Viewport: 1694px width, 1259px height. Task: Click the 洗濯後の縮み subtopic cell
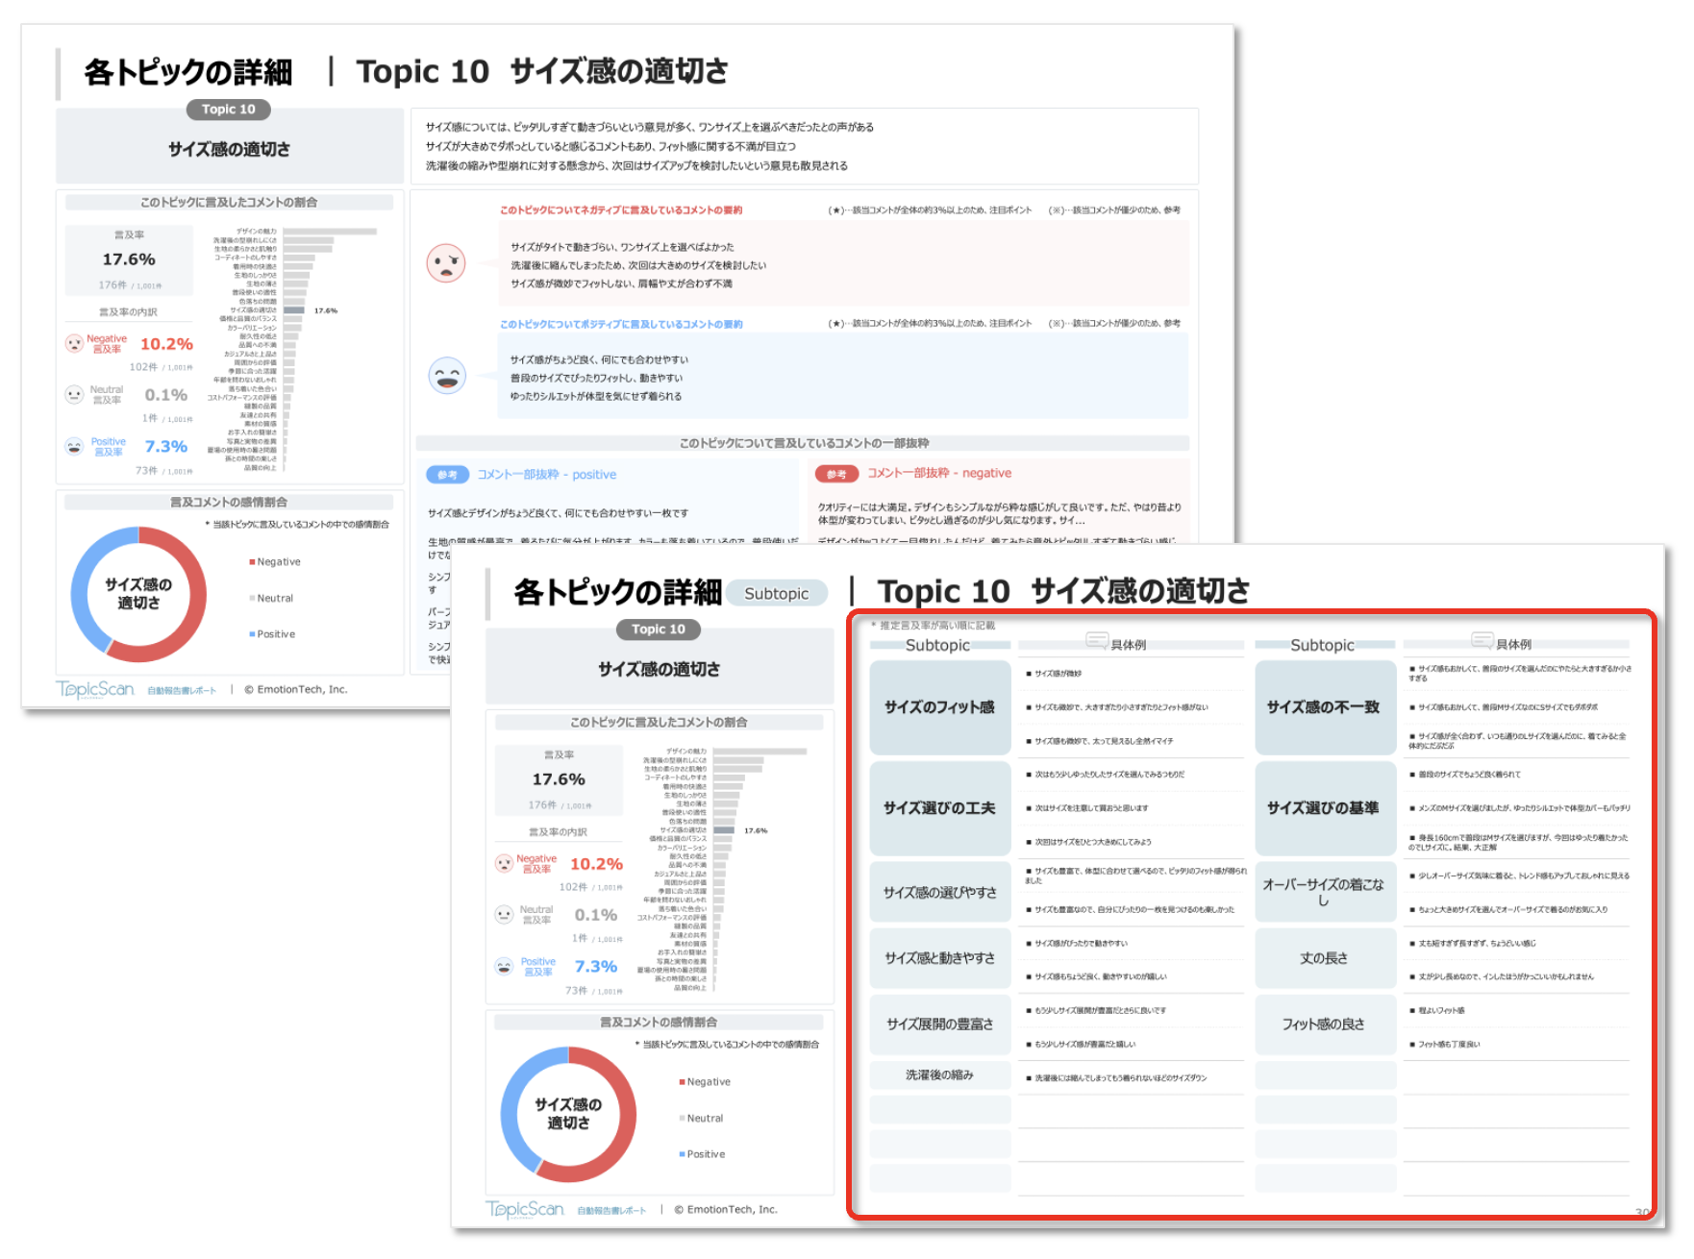(939, 1074)
